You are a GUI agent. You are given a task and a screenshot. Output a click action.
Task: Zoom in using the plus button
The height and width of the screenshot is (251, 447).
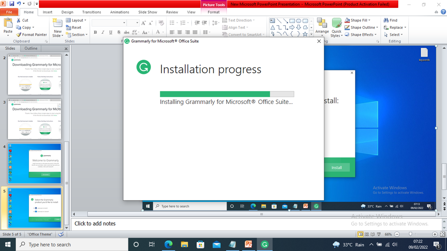point(435,234)
